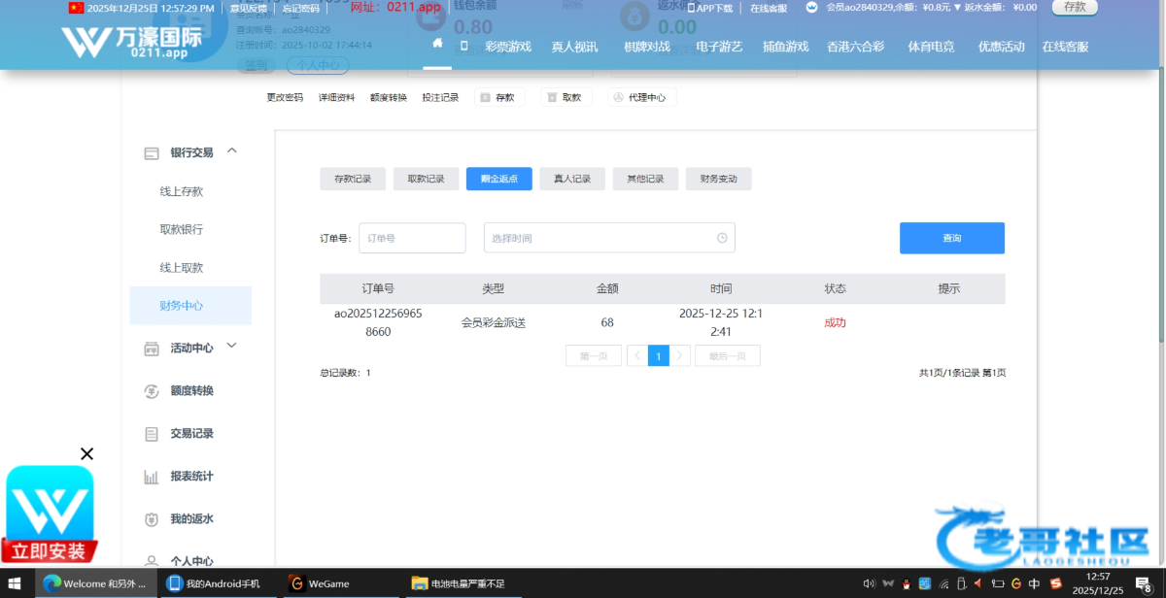Open 报表统计 in the sidebar

coord(190,477)
